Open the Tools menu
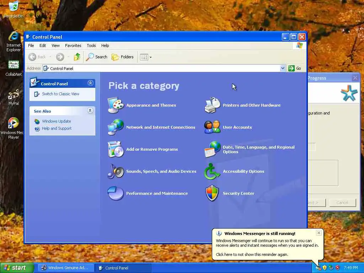 pyautogui.click(x=91, y=45)
